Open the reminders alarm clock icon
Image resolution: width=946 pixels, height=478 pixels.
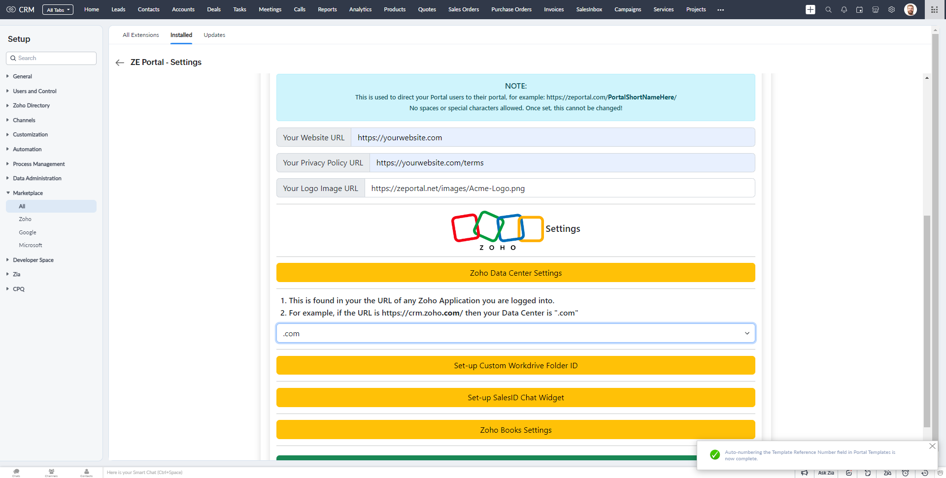click(906, 473)
